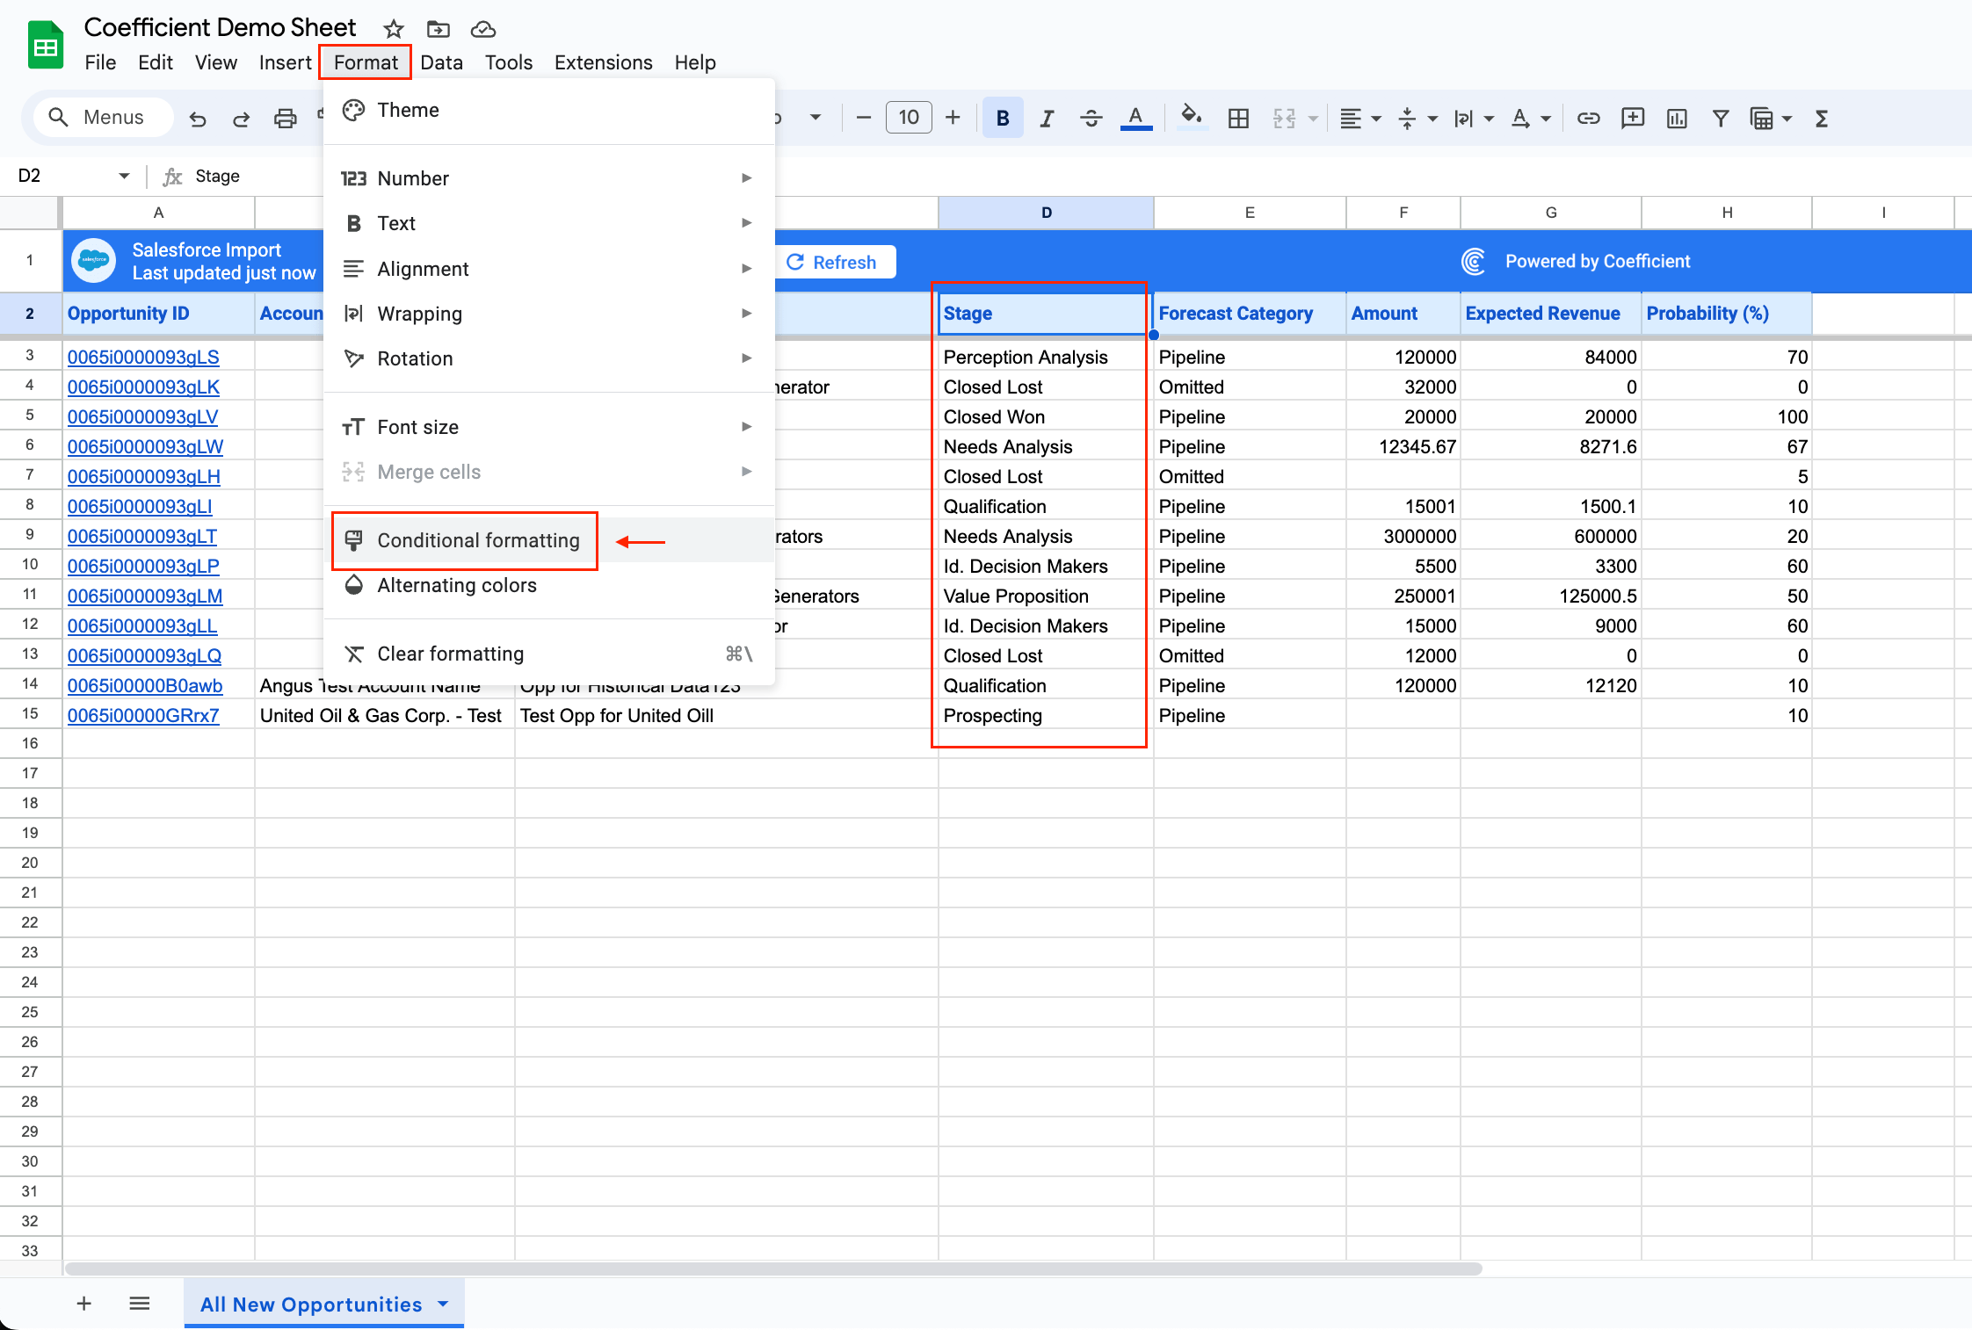Open the name box dropdown arrow

tap(124, 176)
